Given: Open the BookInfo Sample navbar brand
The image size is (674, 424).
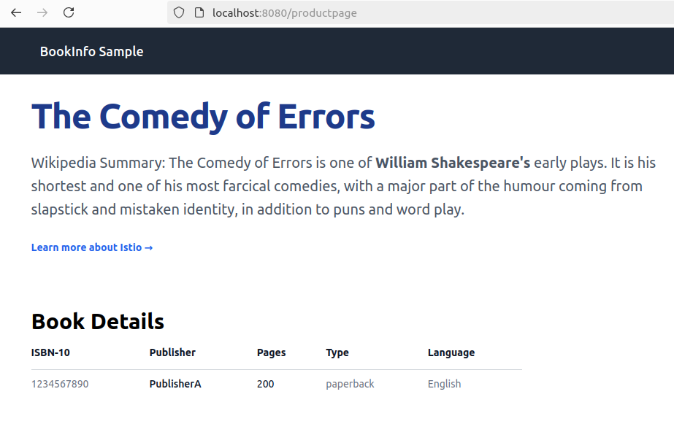Looking at the screenshot, I should point(91,52).
